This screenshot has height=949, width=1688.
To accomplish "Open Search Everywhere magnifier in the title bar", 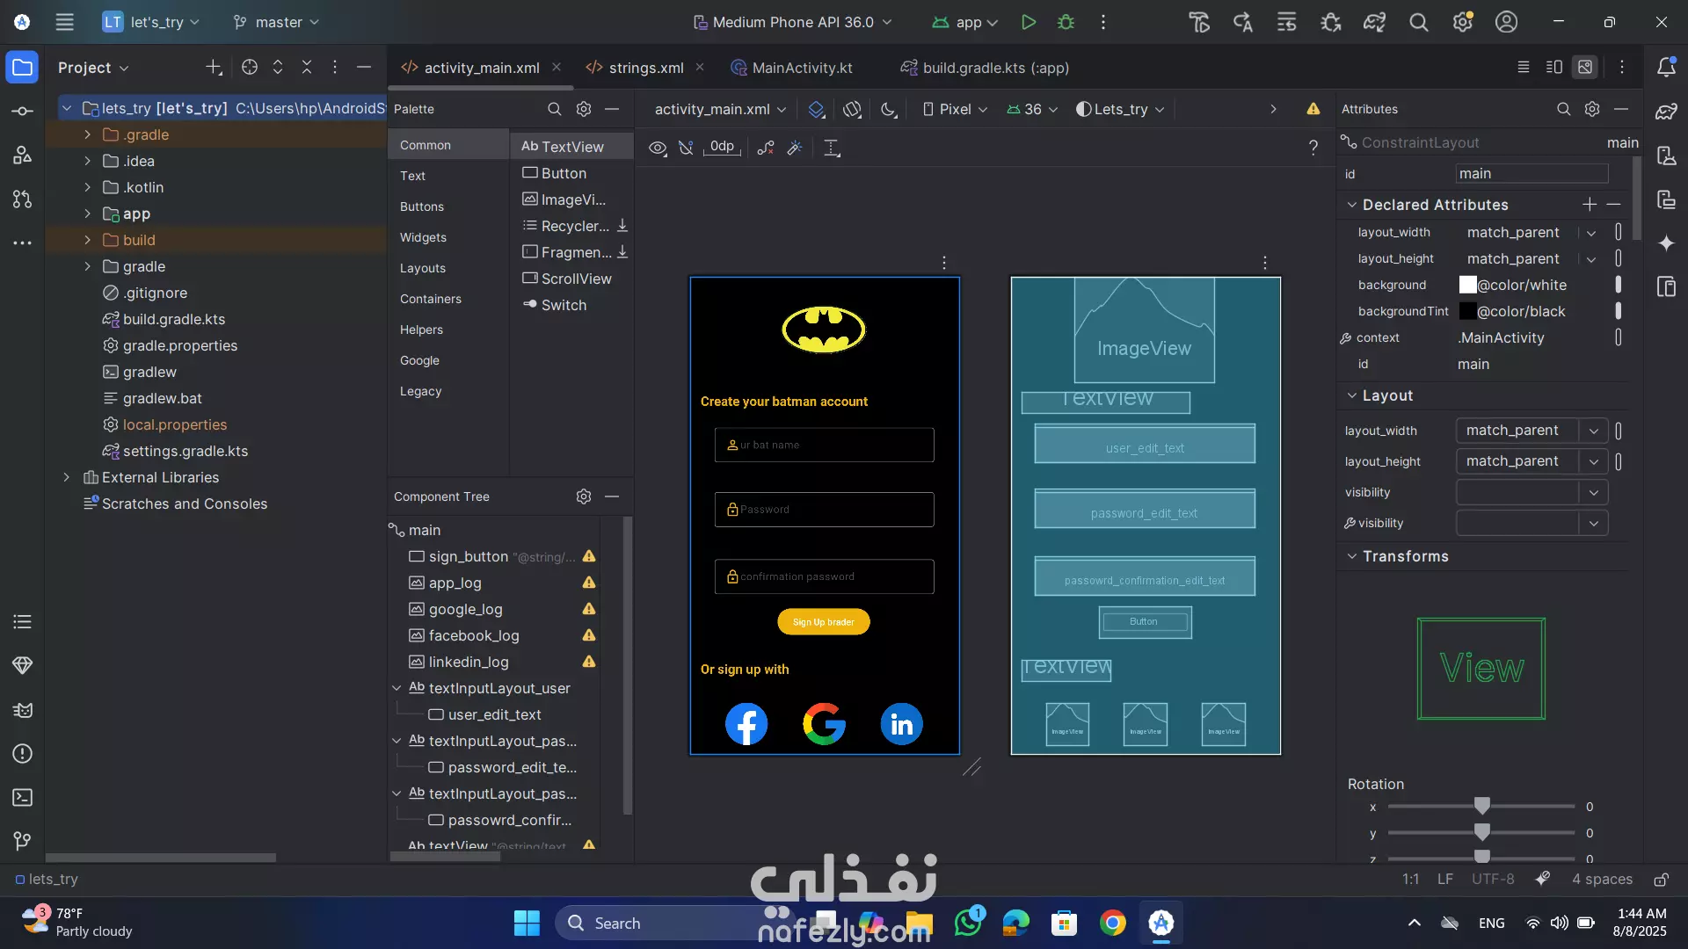I will [x=1418, y=22].
